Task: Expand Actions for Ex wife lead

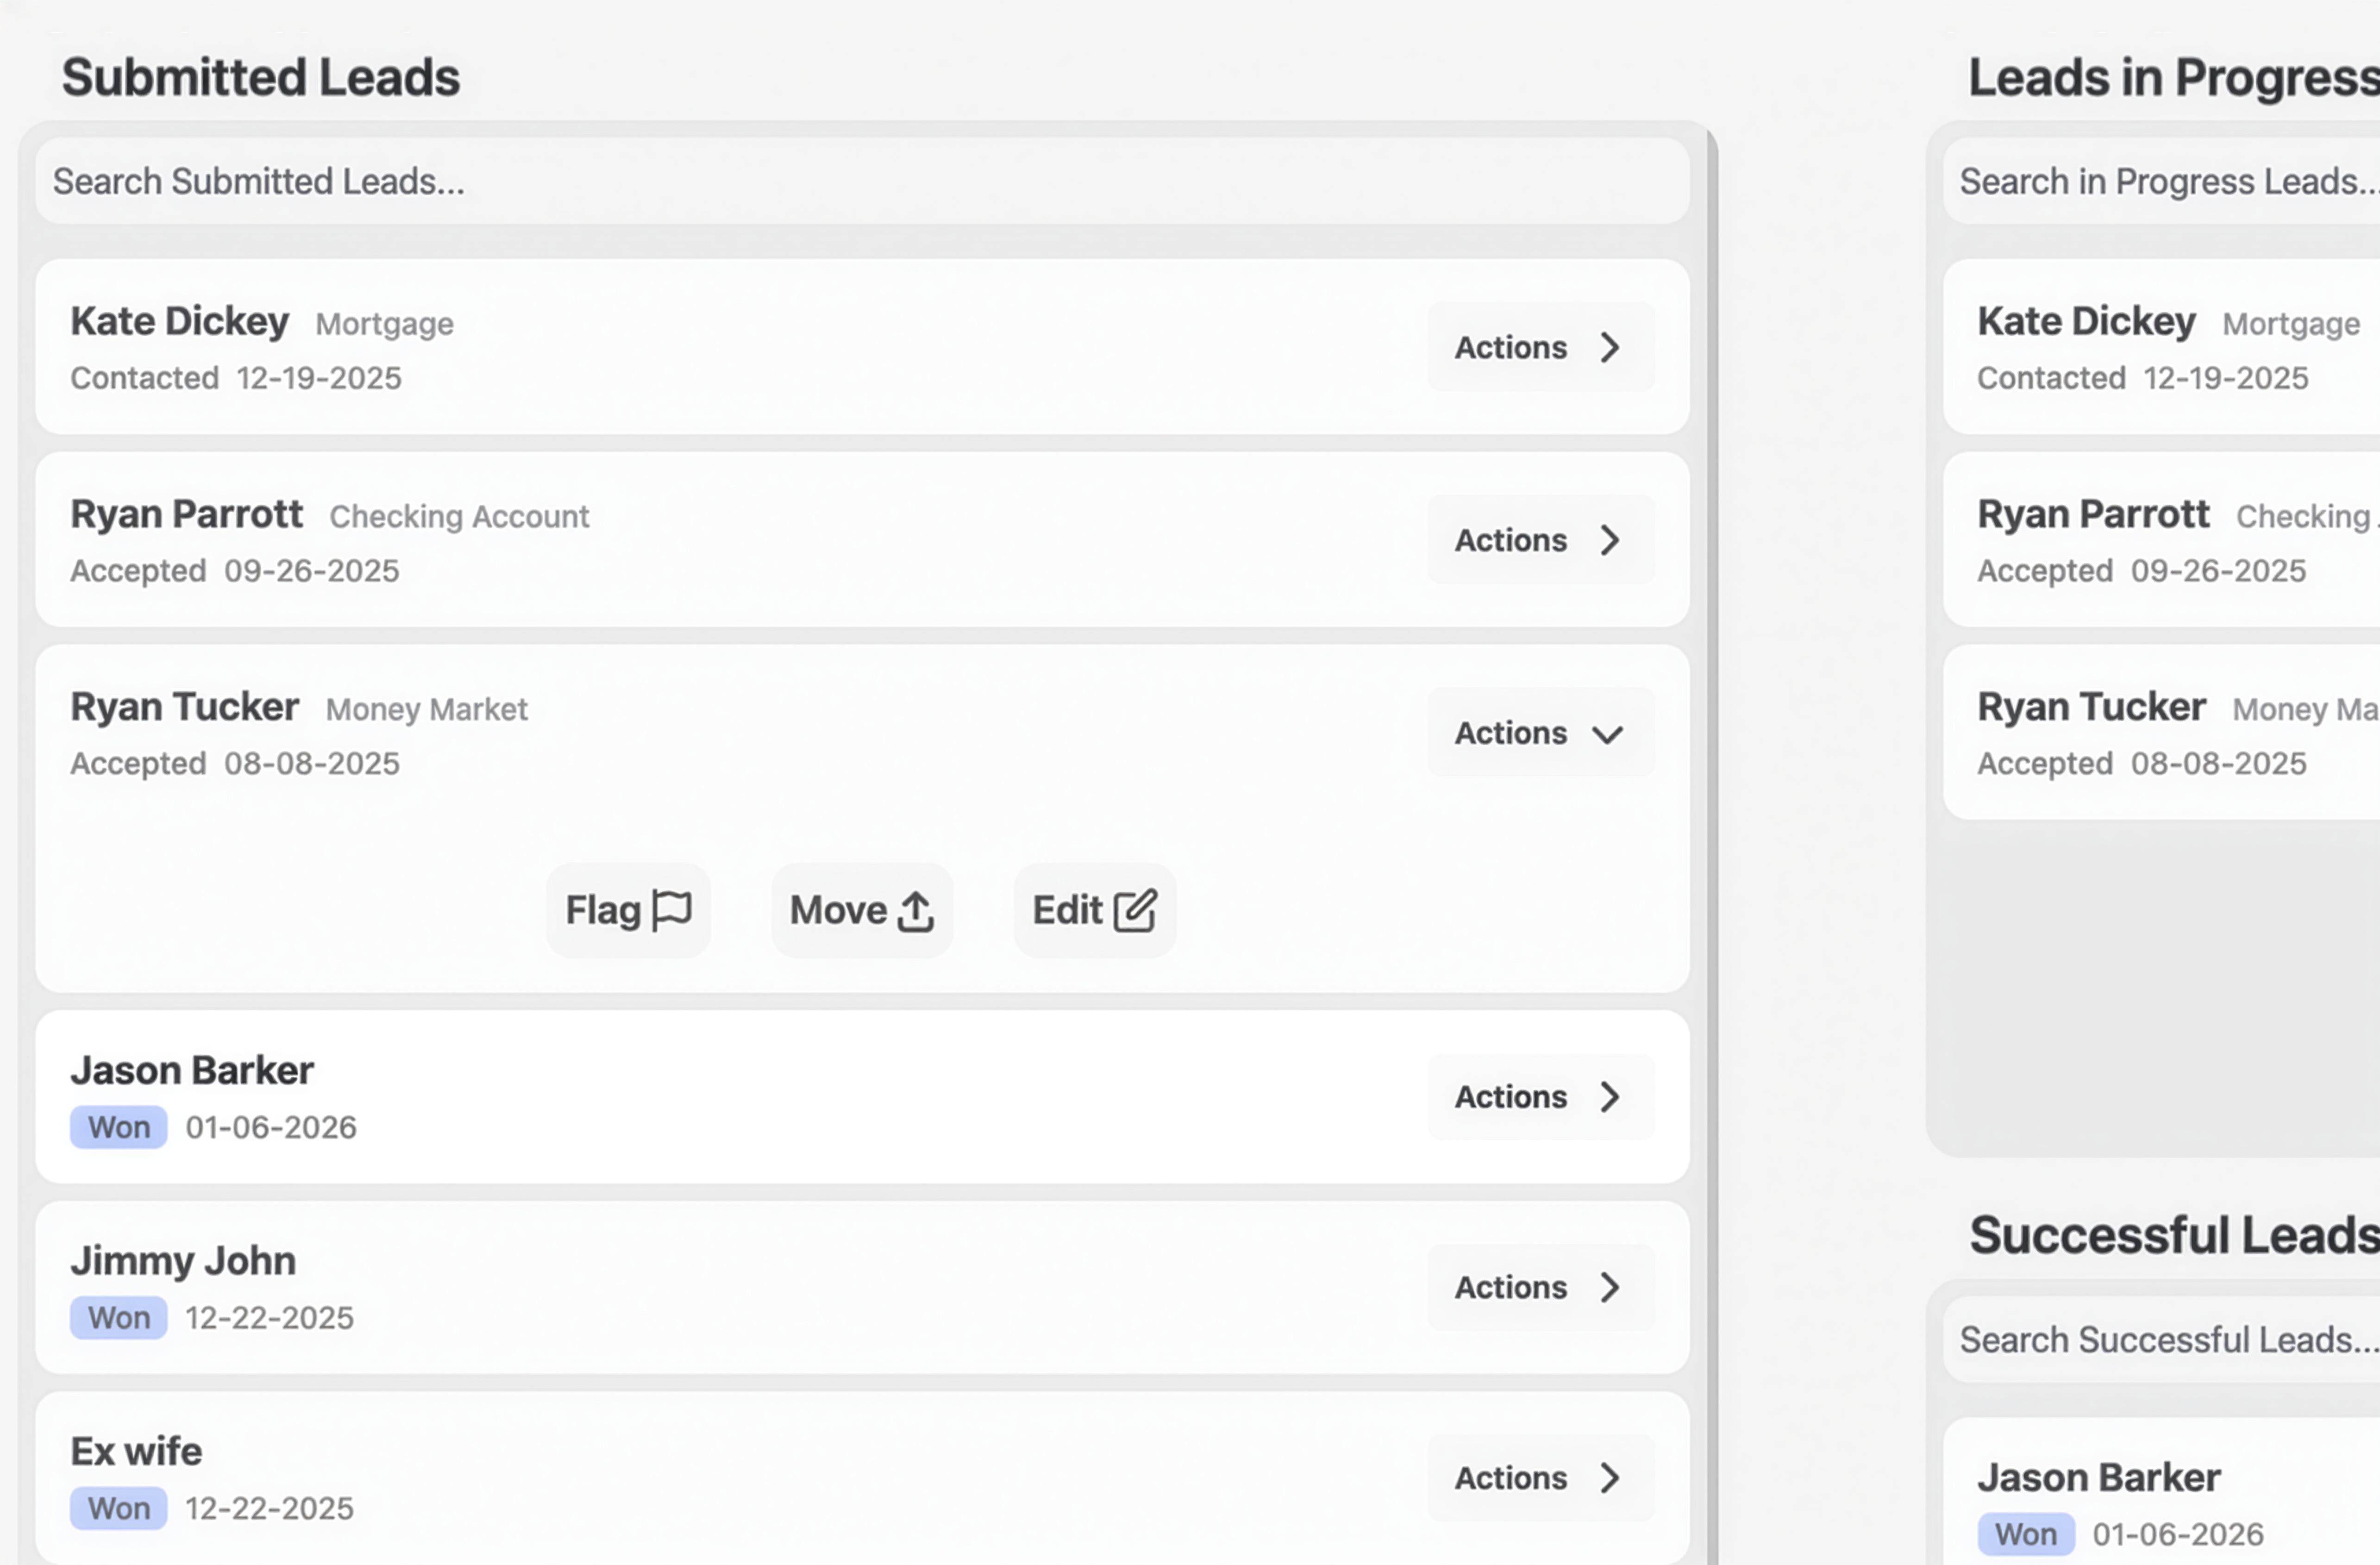Action: click(x=1540, y=1478)
